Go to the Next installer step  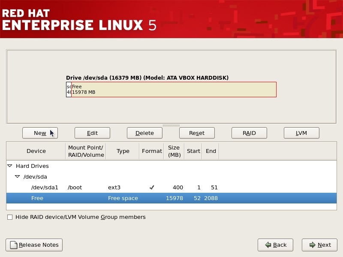319,245
